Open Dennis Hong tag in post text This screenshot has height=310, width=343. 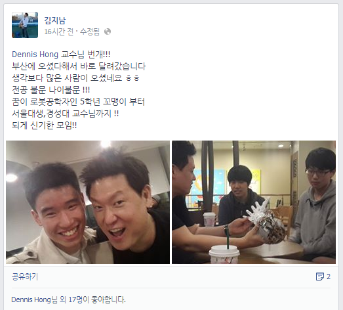35,55
